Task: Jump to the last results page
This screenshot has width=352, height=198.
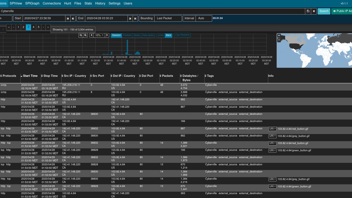Action: point(48,27)
